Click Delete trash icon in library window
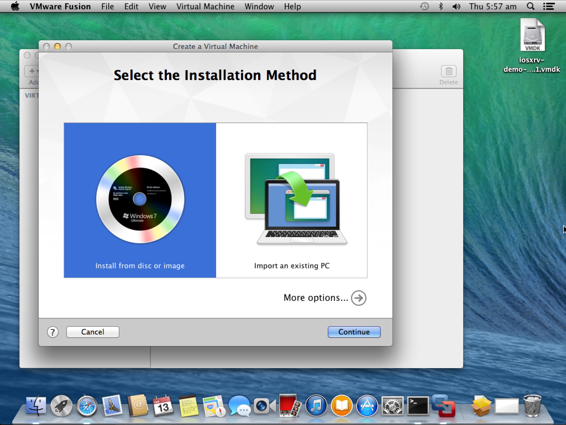Image resolution: width=566 pixels, height=425 pixels. click(x=449, y=71)
